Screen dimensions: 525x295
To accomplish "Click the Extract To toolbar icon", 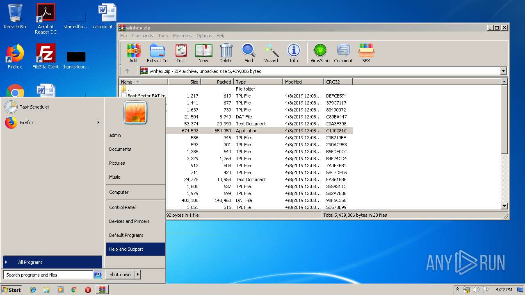I will [x=157, y=53].
